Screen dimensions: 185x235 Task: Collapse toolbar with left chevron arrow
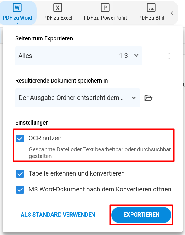pos(172,13)
